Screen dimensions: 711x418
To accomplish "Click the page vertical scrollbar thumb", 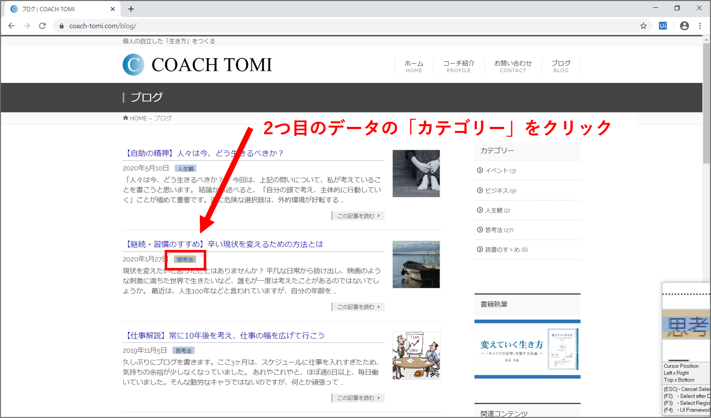I will click(x=706, y=103).
